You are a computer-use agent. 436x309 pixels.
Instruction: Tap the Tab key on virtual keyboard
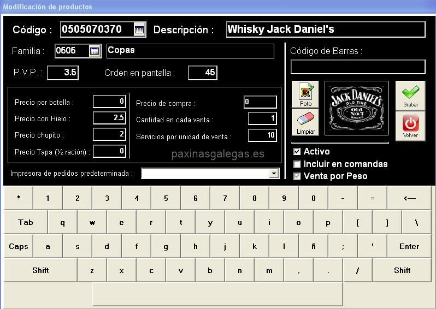coord(26,222)
